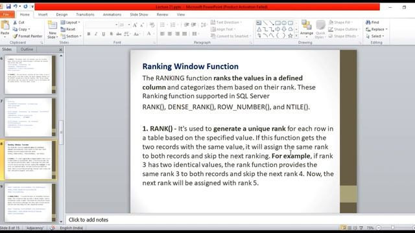Clear all text formatting
This screenshot has width=415, height=233.
pyautogui.click(x=152, y=25)
